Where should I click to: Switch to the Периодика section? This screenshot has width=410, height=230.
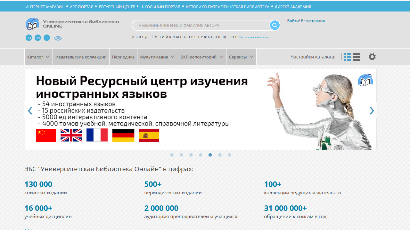pyautogui.click(x=123, y=57)
